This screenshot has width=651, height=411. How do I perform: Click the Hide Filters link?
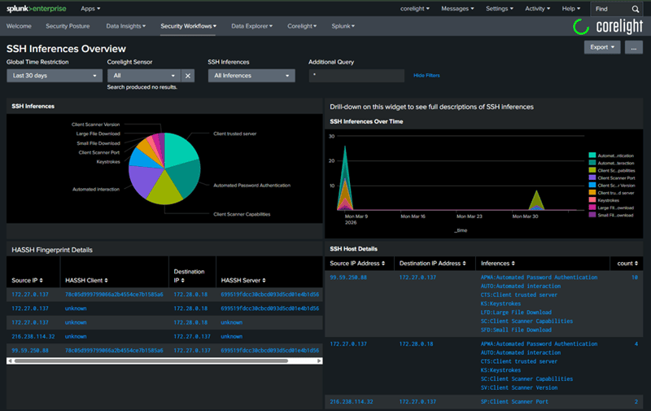click(426, 76)
